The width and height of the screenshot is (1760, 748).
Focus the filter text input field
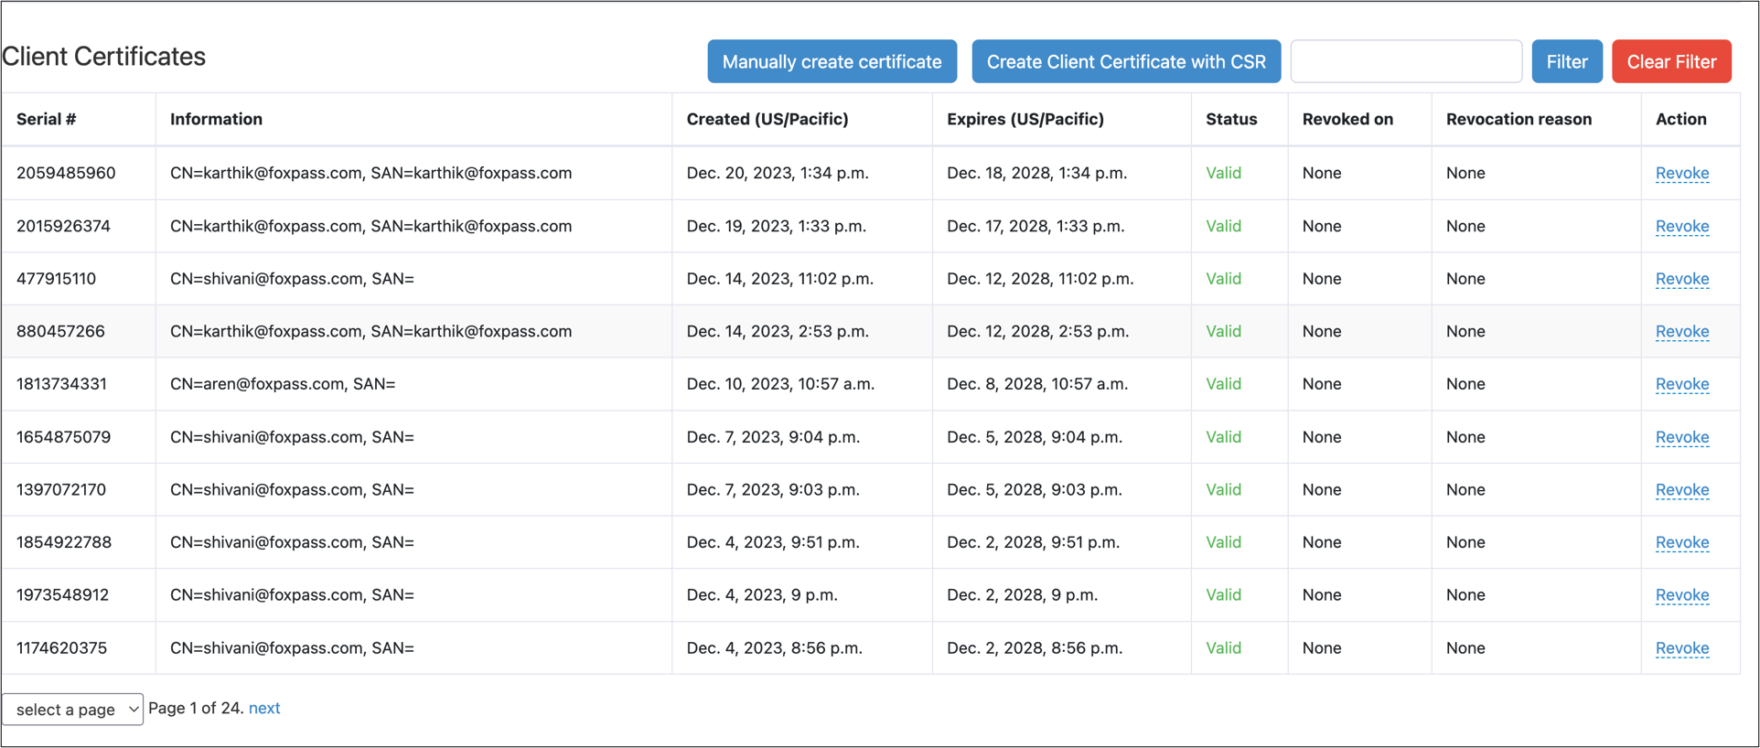[x=1405, y=61]
